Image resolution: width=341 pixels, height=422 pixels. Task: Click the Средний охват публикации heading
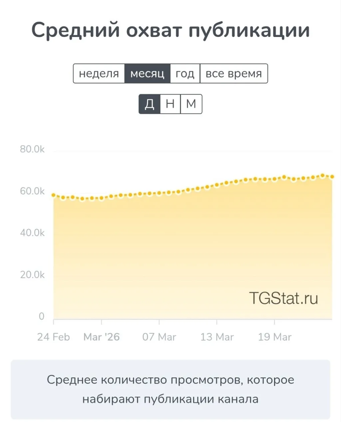170,30
